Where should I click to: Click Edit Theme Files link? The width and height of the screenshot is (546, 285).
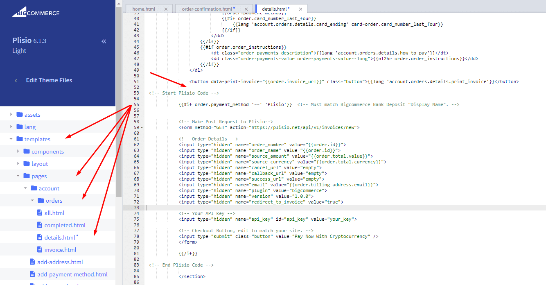point(49,80)
